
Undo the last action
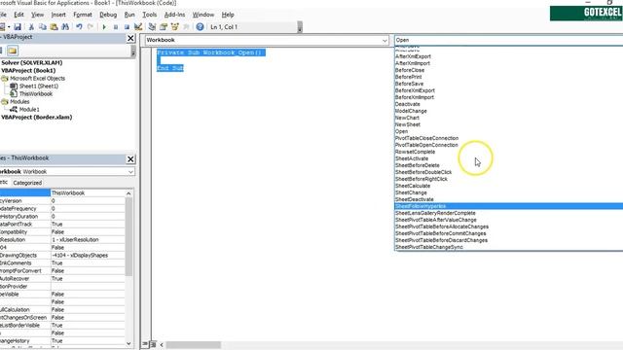79,27
